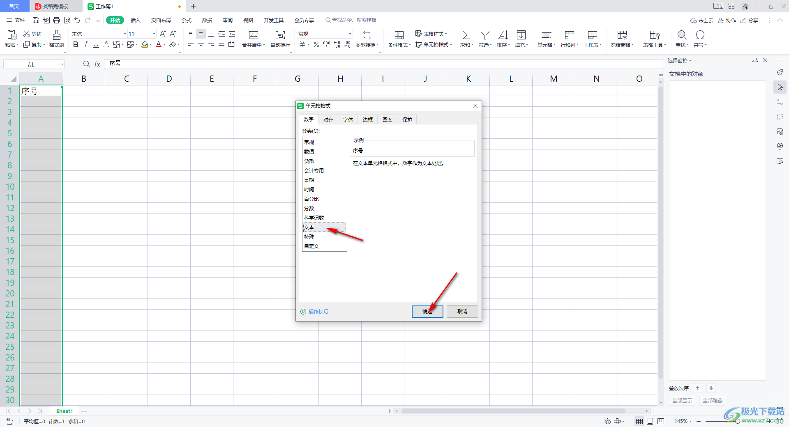The image size is (789, 427).
Task: Click the Paste clipboard icon
Action: tap(12, 35)
